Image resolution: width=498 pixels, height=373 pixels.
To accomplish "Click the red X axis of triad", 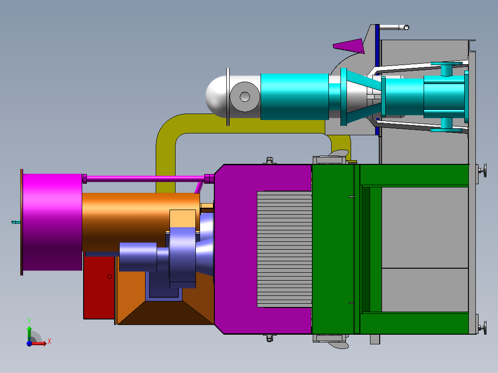I will coord(39,343).
